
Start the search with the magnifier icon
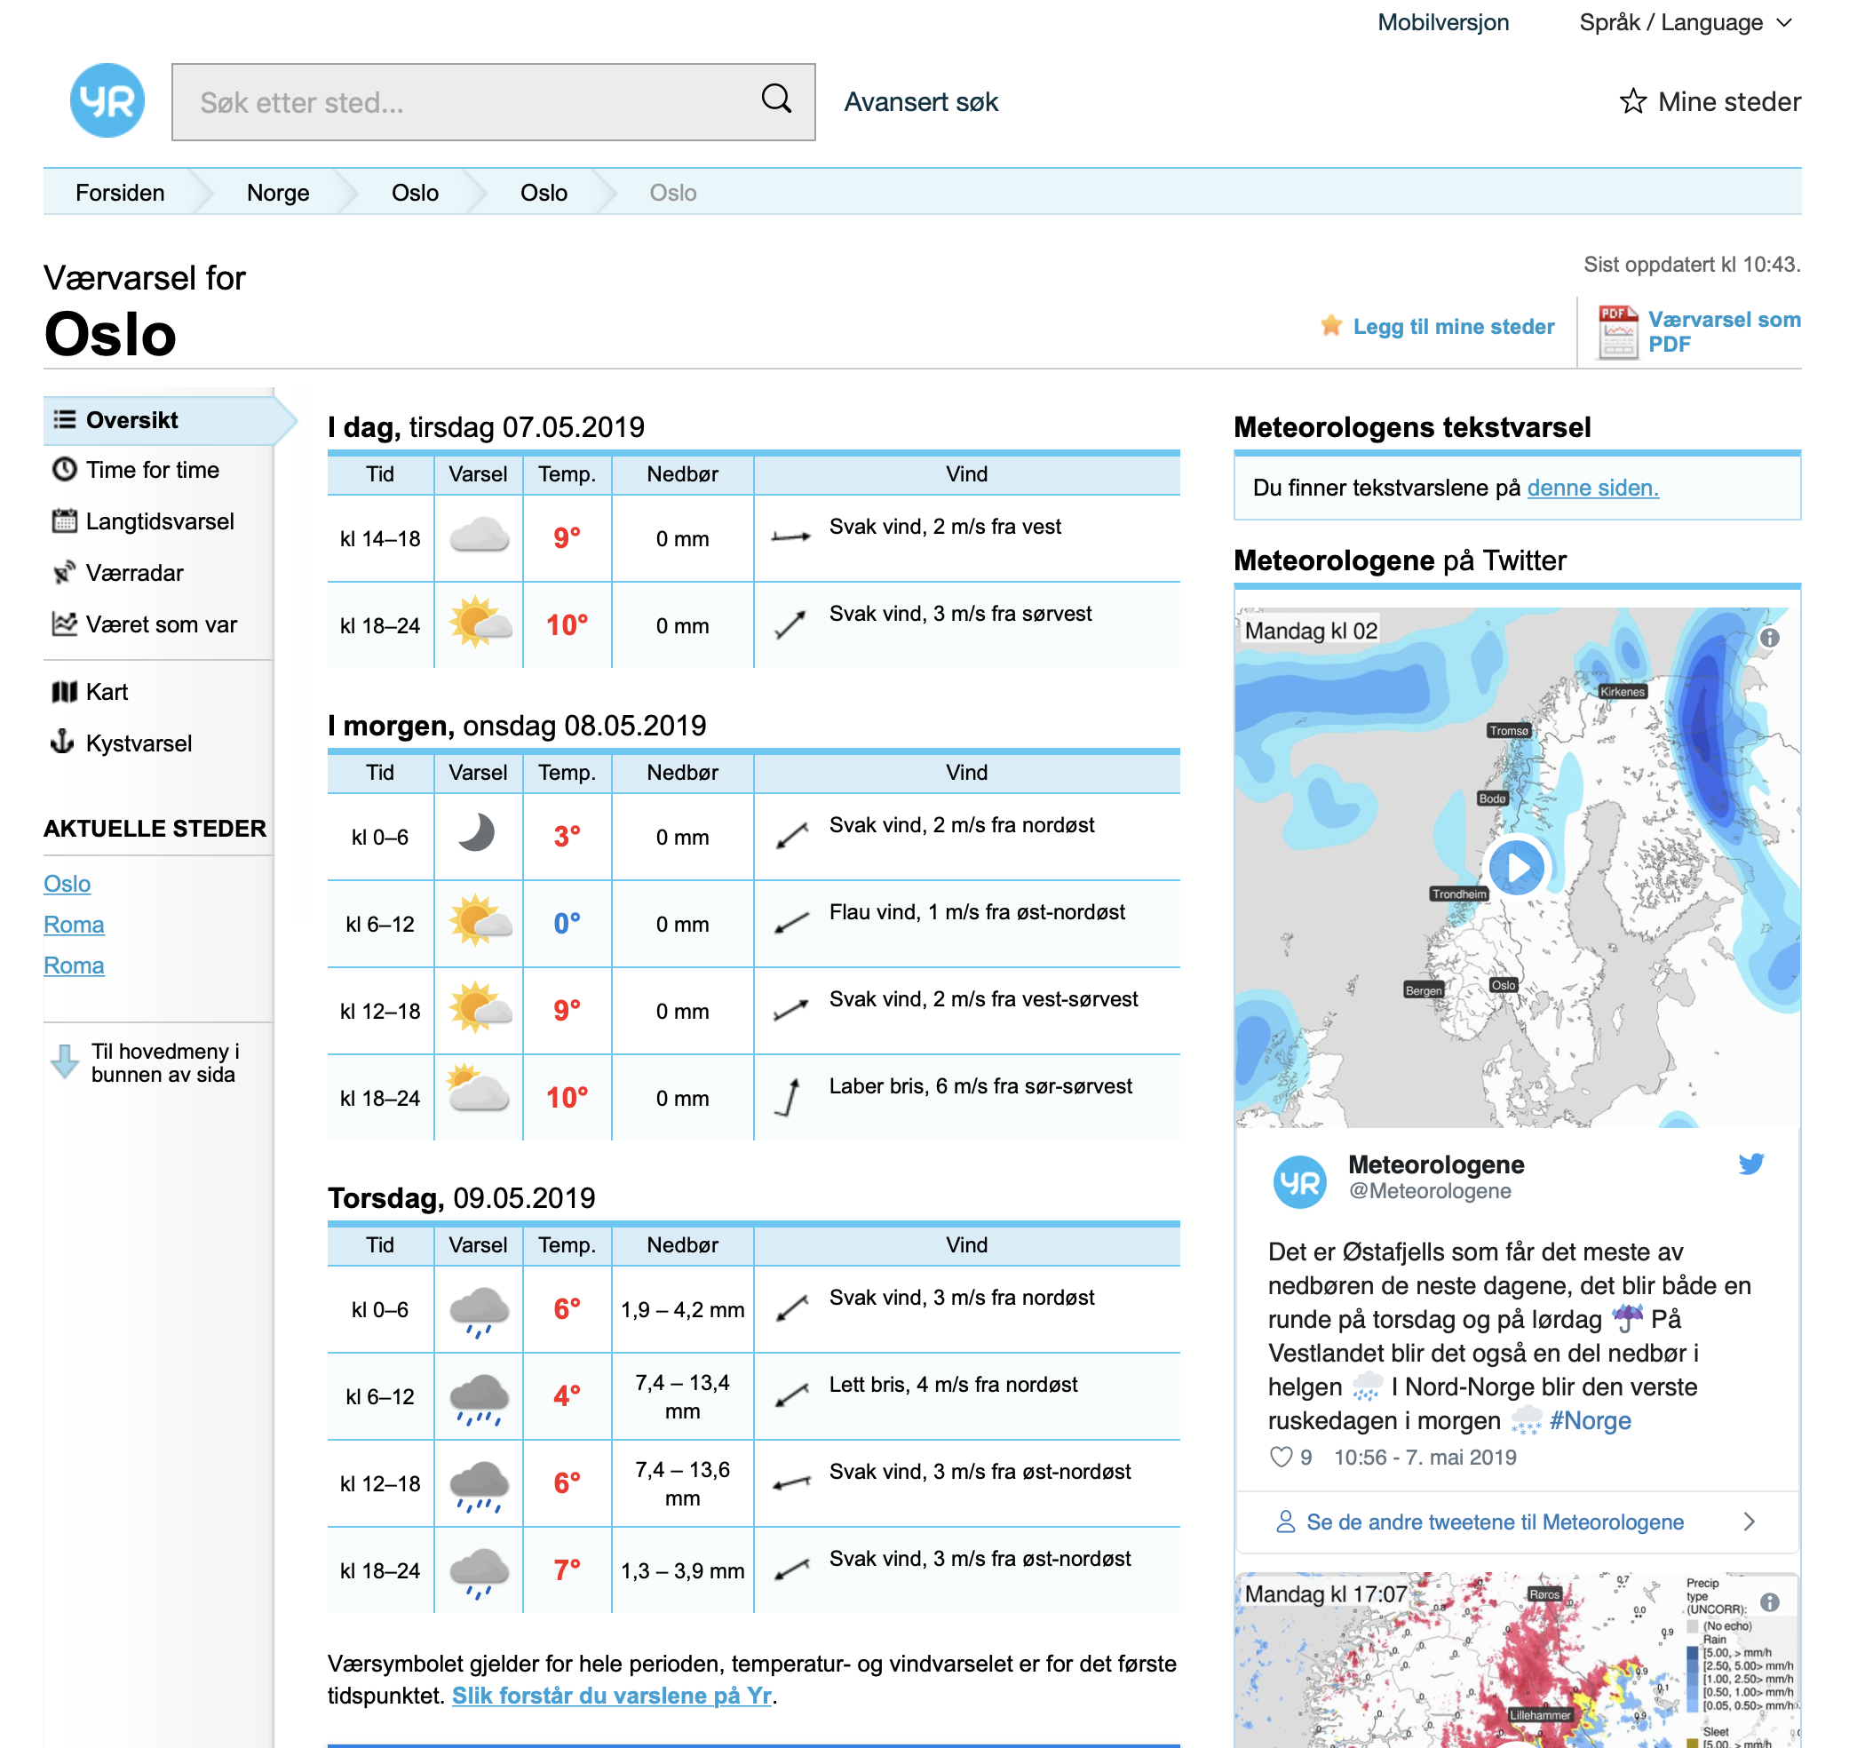tap(776, 99)
